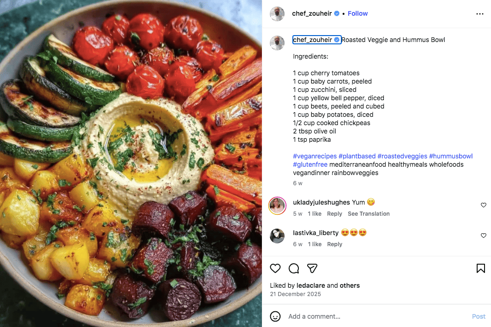The height and width of the screenshot is (327, 491).
Task: Open the emoji picker in comment field
Action: click(276, 316)
